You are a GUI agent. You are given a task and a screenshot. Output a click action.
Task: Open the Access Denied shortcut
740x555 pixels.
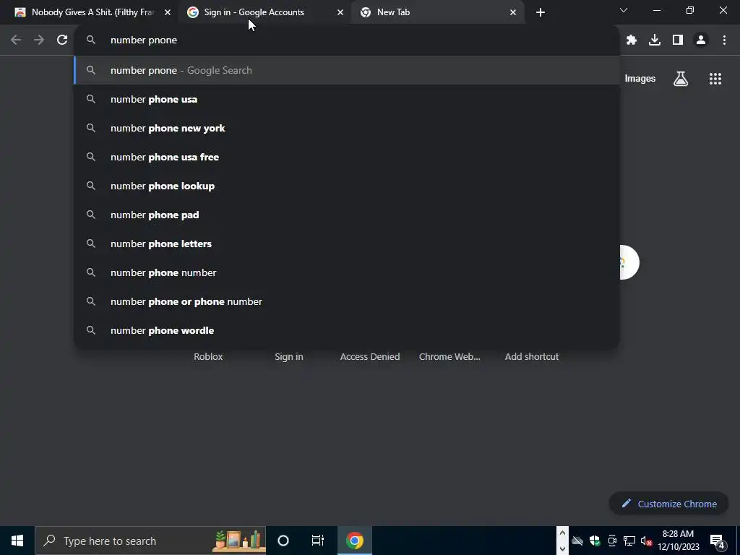[370, 357]
